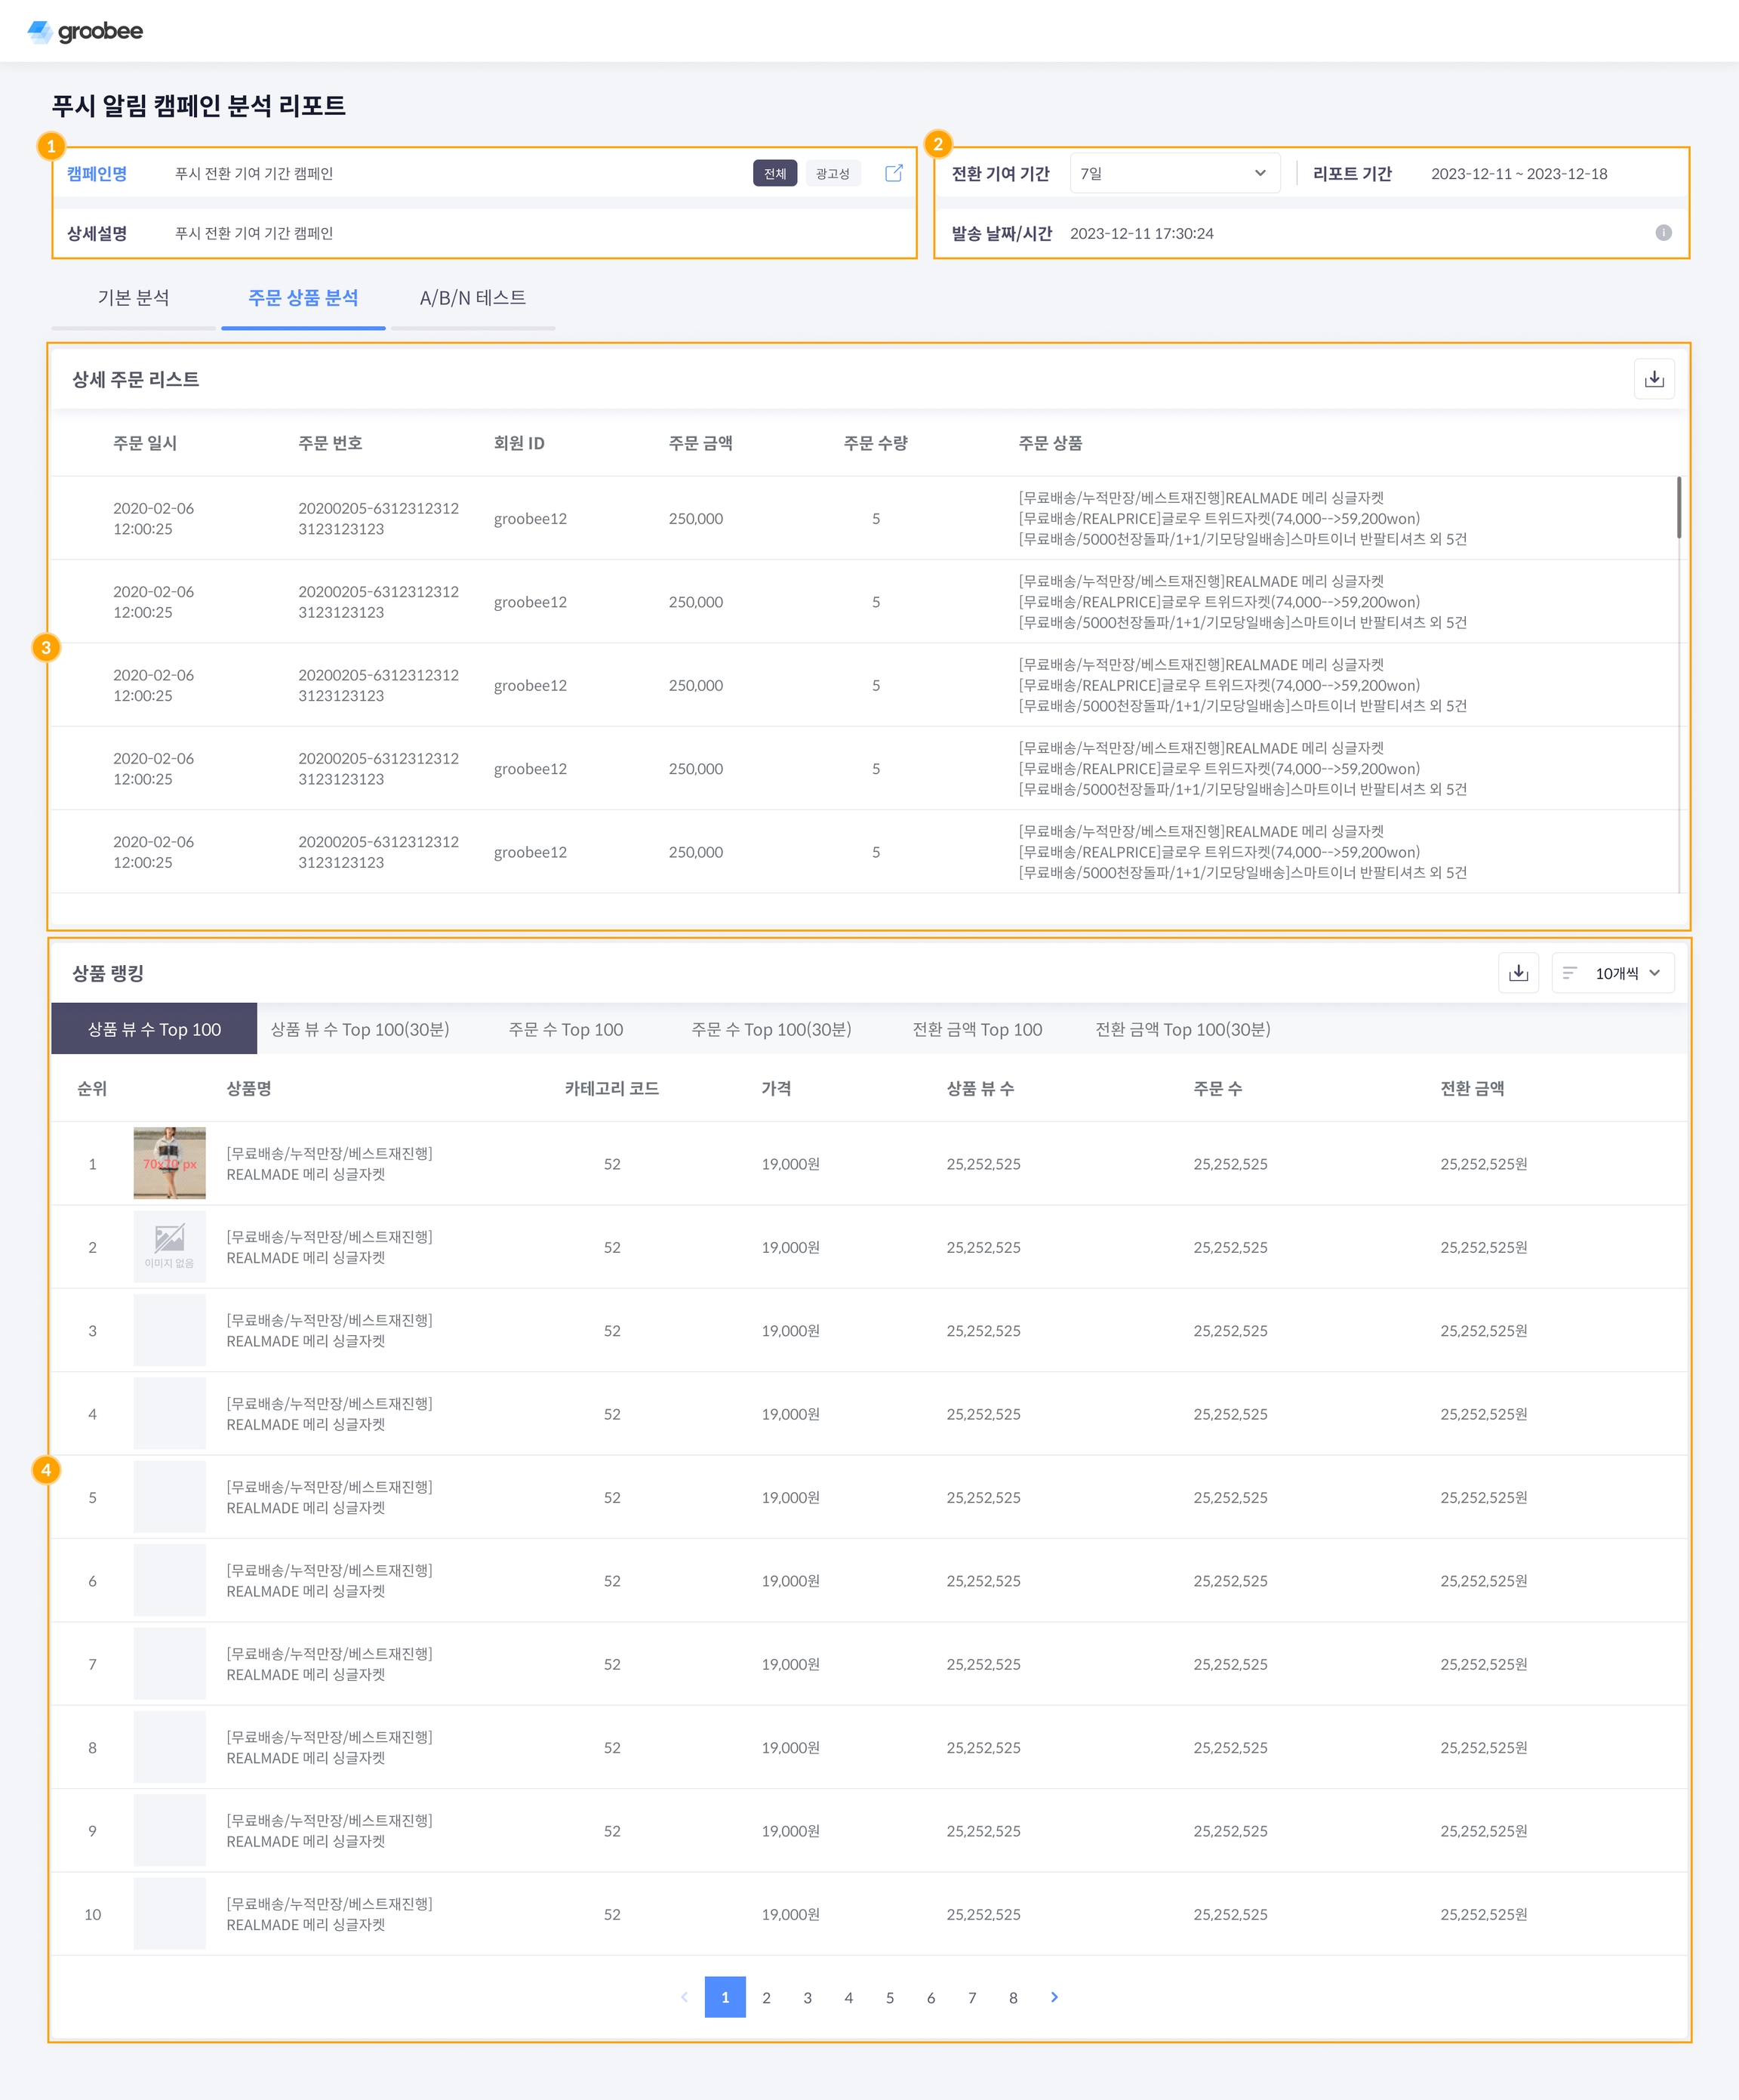Click the groobee logo

click(x=85, y=31)
